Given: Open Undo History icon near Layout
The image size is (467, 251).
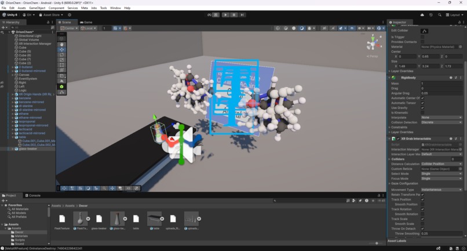Looking at the screenshot, I should 430,14.
